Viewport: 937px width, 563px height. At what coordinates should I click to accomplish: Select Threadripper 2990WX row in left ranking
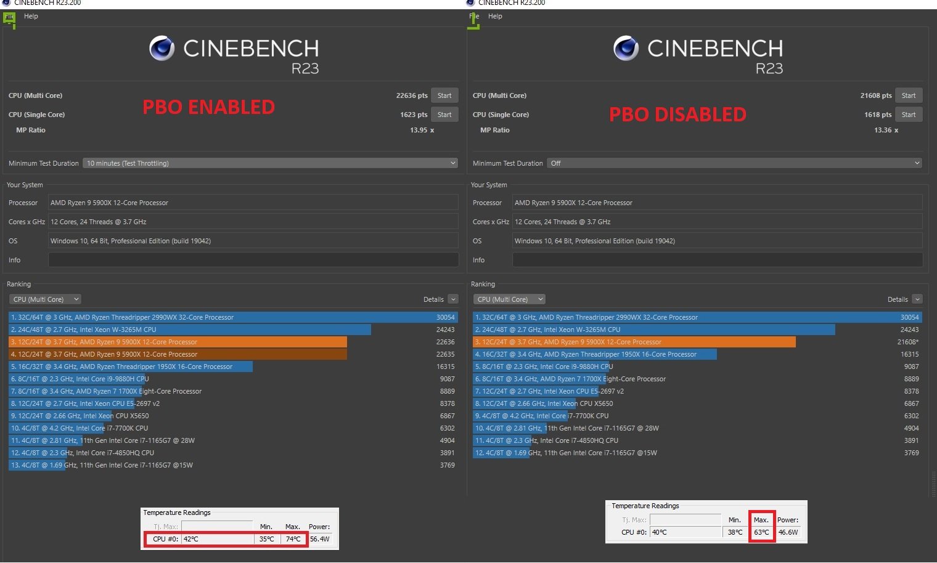coord(233,317)
